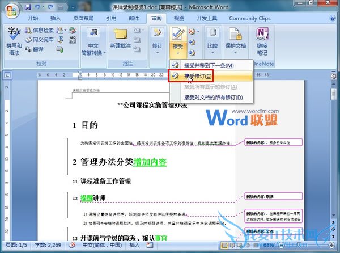Viewport: 340px width, 253px height.
Task: Collapse the 接受 dropdown arrow
Action: click(178, 53)
